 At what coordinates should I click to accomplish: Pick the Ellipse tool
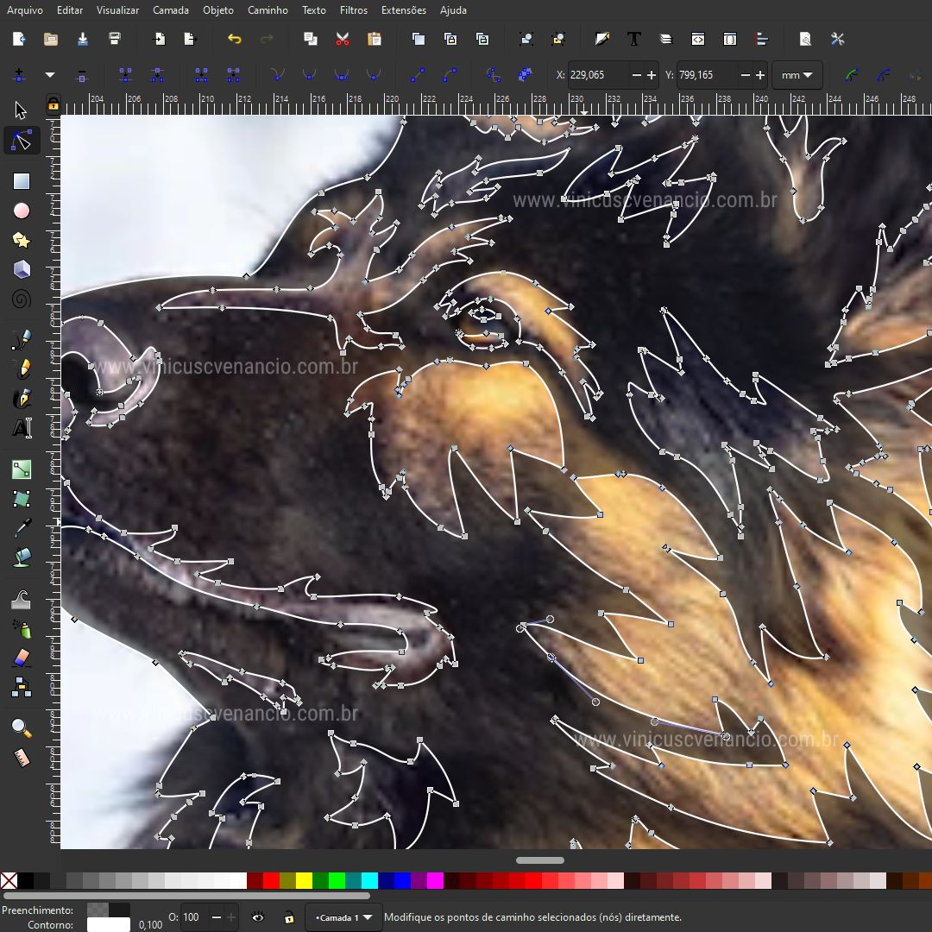(22, 211)
